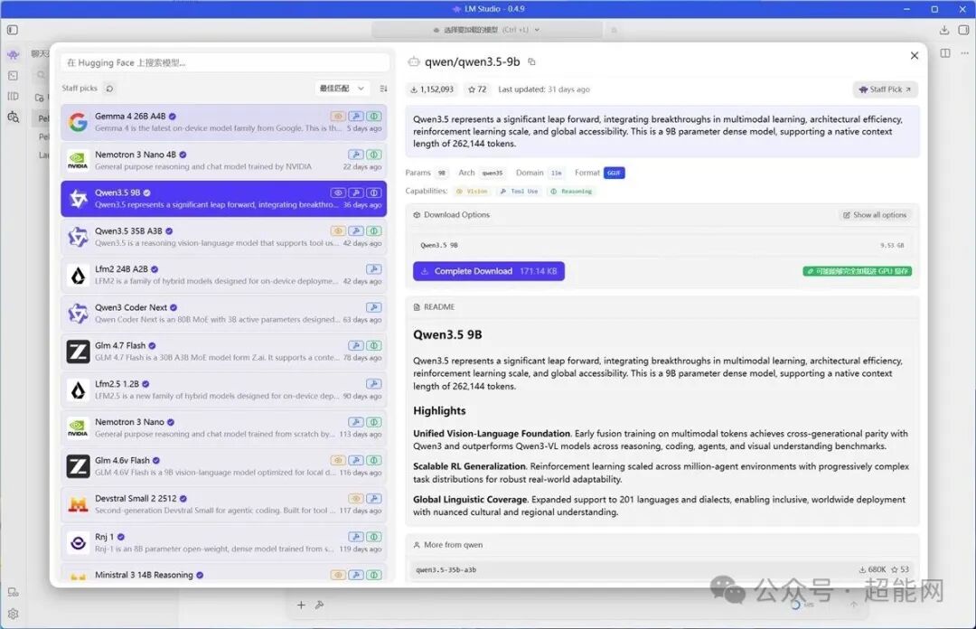976x629 pixels.
Task: Focus the Hugging Face model search field
Action: pos(225,63)
